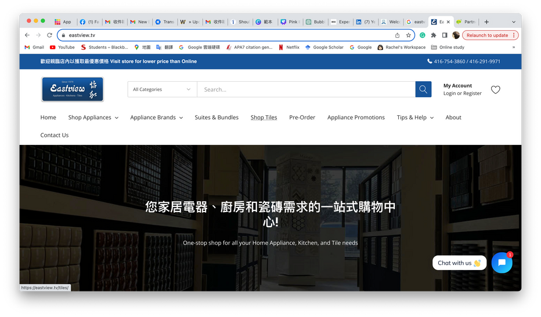Open the Shop Tiles menu item
This screenshot has width=541, height=317.
264,118
